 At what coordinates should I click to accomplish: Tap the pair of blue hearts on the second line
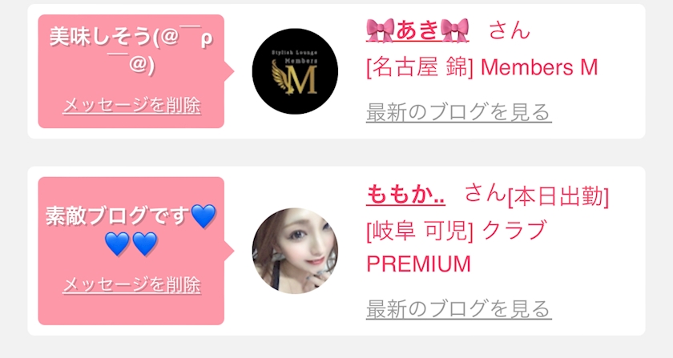pos(131,243)
